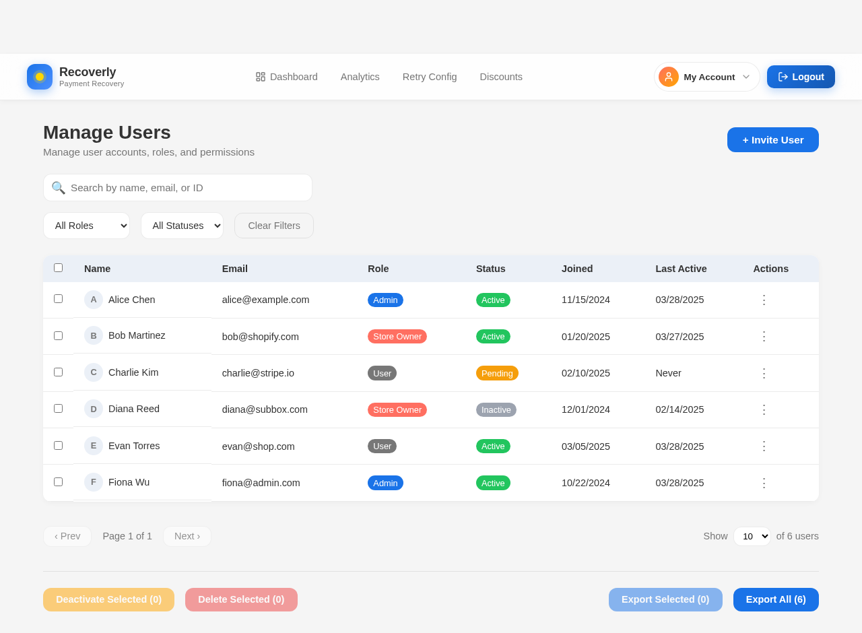Screen dimensions: 862x633
Task: Open actions menu for Diana Reed
Action: (764, 409)
